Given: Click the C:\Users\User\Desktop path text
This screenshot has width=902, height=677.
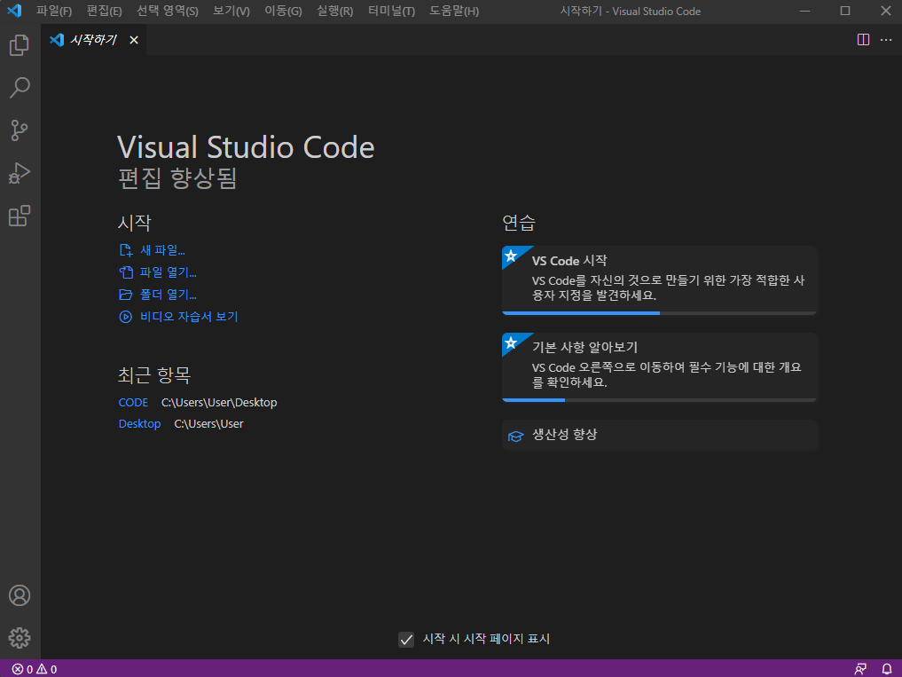Looking at the screenshot, I should [x=219, y=403].
